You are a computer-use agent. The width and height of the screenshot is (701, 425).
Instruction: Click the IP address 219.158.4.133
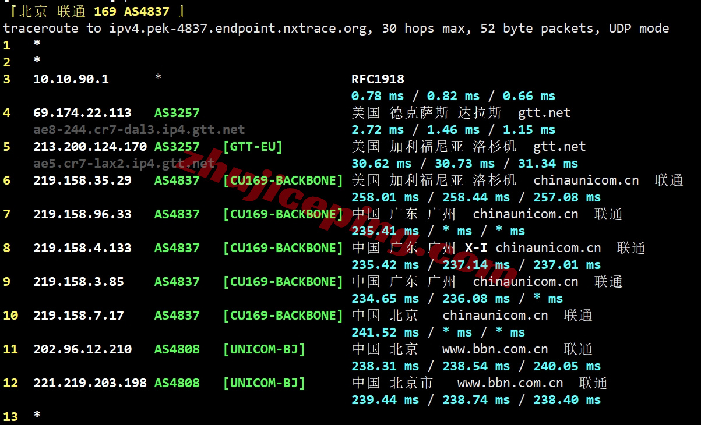(82, 248)
